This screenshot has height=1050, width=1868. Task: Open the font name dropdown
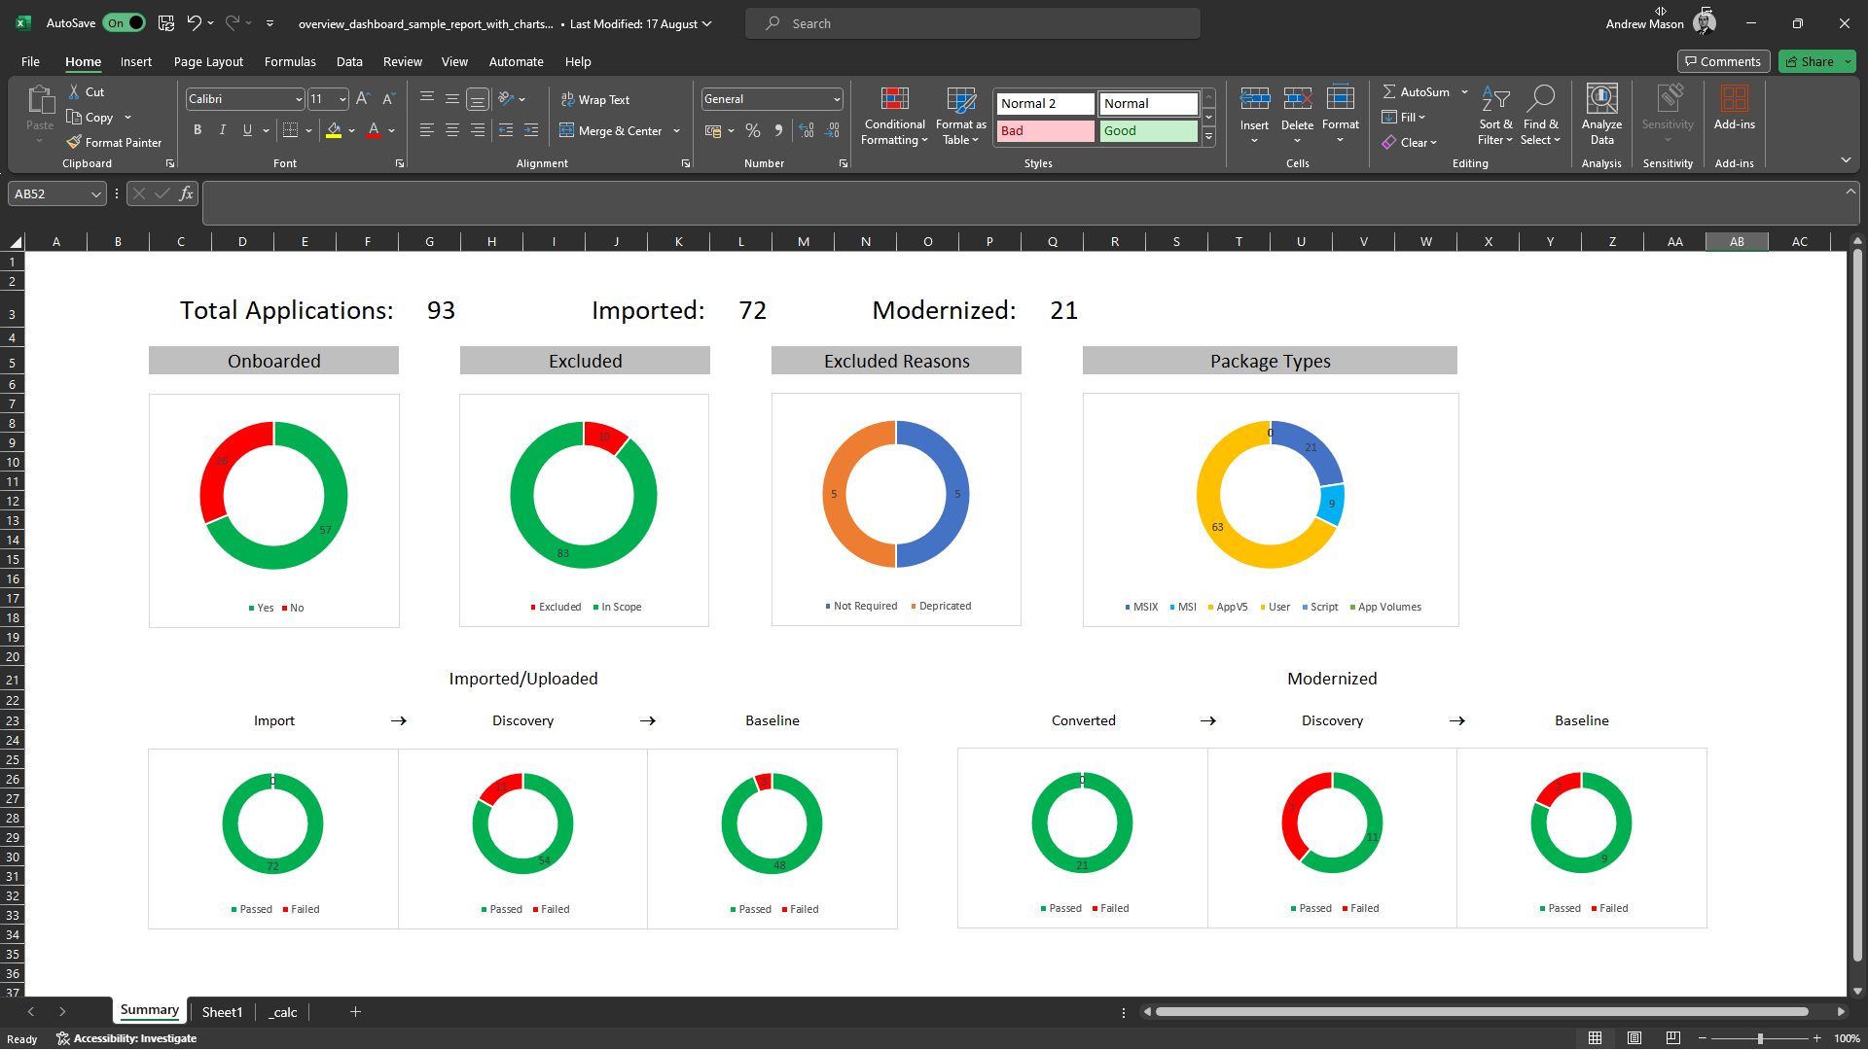point(298,99)
